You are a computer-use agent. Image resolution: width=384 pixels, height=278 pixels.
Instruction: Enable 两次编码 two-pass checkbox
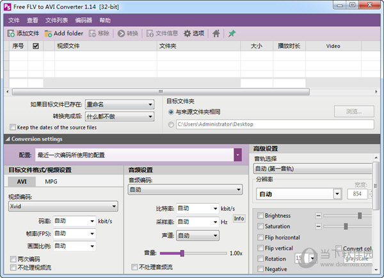(13, 259)
